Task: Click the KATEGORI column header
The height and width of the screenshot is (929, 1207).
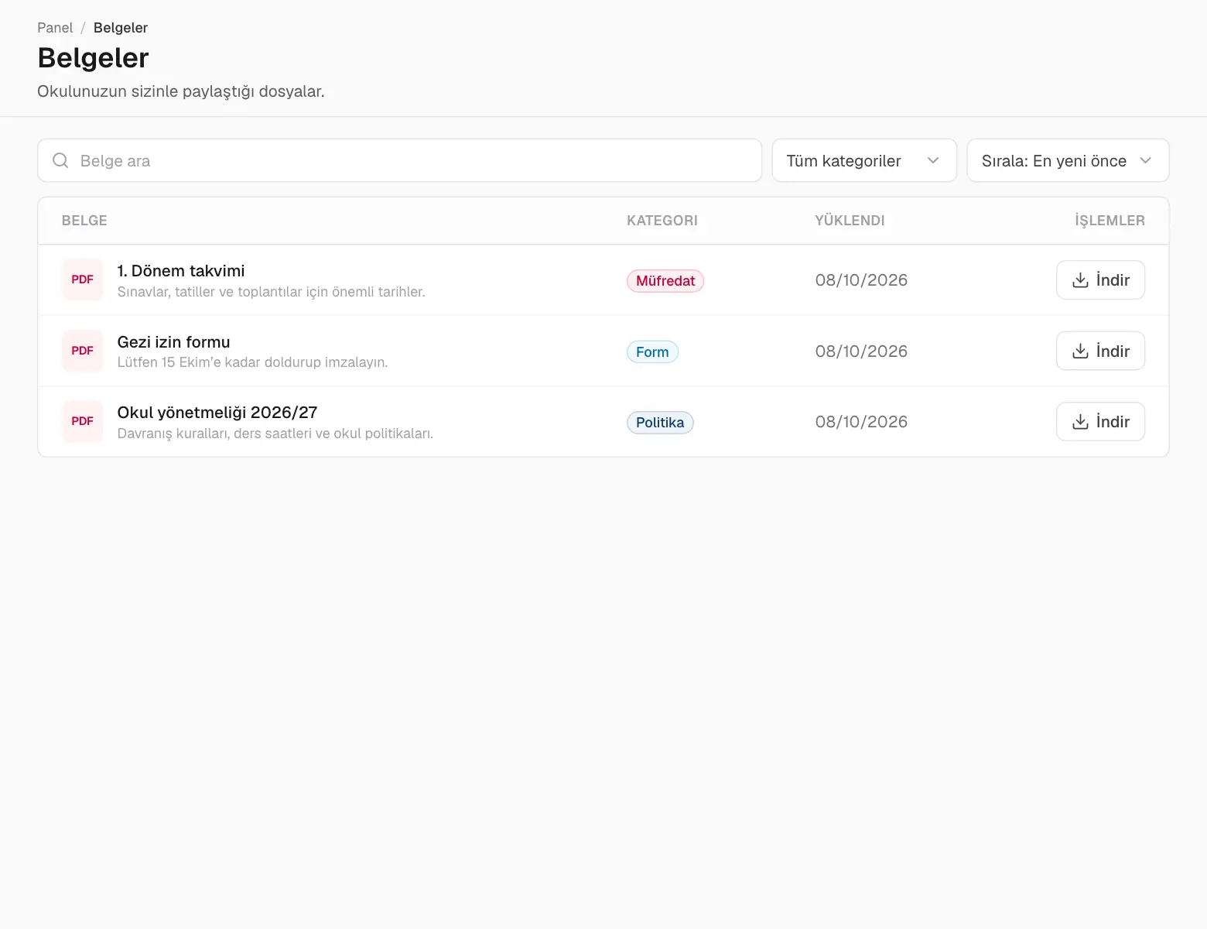Action: pyautogui.click(x=662, y=221)
